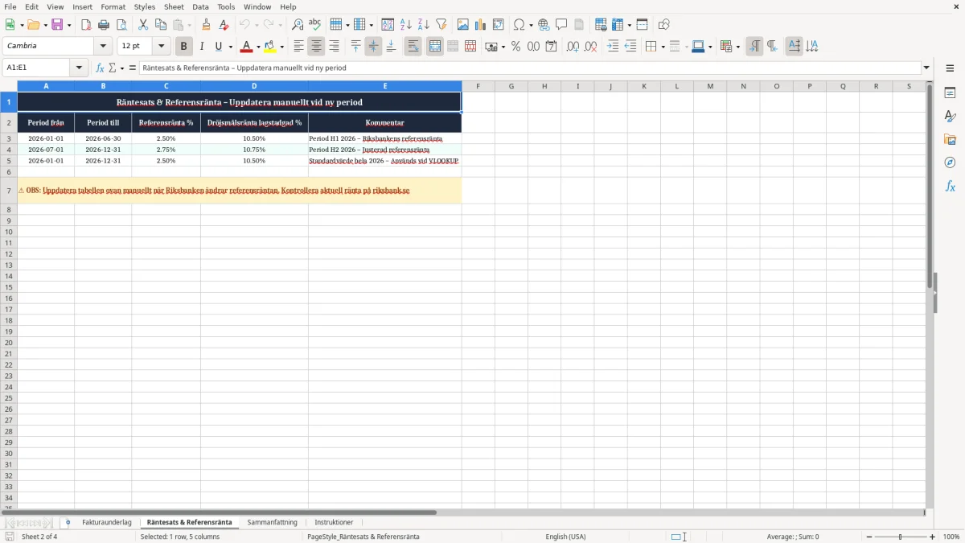Click the Function Wizard fx icon

tap(101, 68)
